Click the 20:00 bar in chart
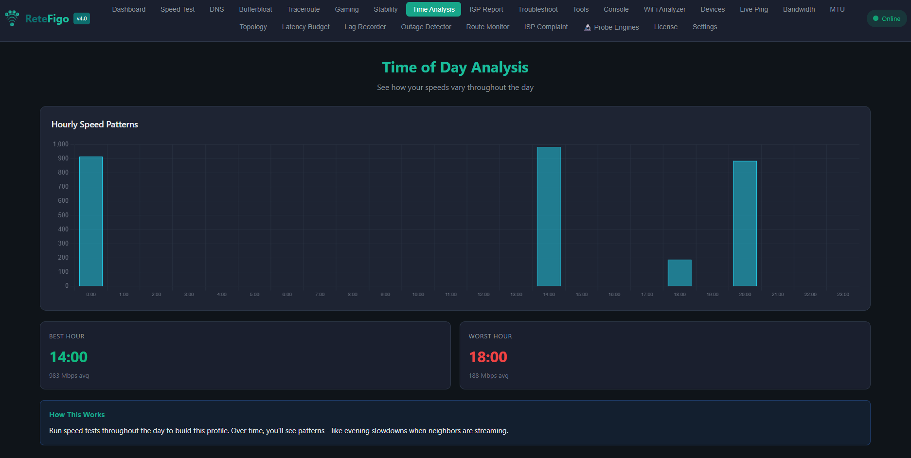This screenshot has height=458, width=911. 745,223
